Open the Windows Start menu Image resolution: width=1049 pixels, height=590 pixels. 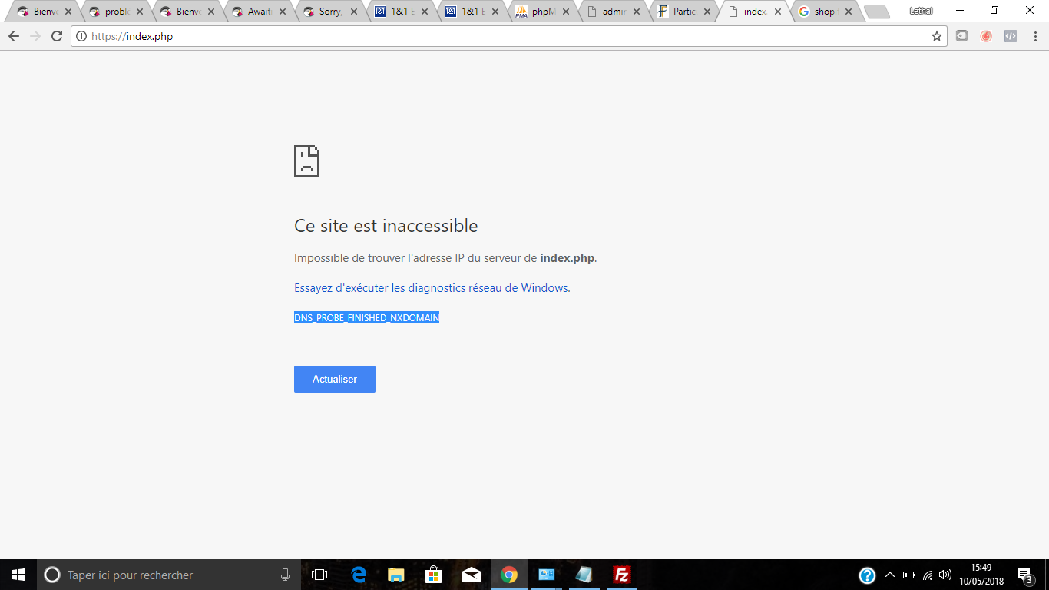click(18, 575)
